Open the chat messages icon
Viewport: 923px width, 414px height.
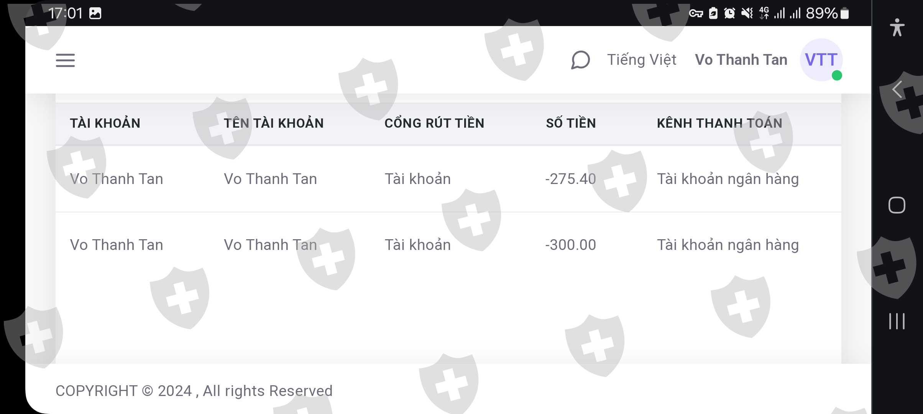[x=580, y=60]
